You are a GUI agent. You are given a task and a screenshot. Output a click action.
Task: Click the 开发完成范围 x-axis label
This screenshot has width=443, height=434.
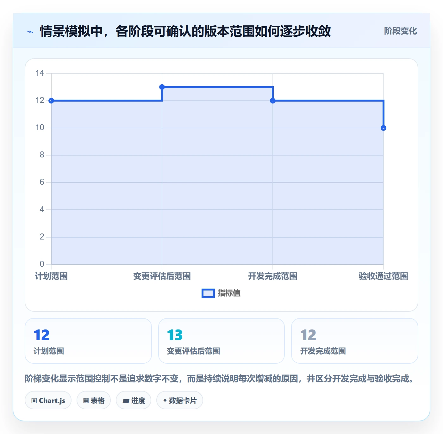[x=273, y=276]
